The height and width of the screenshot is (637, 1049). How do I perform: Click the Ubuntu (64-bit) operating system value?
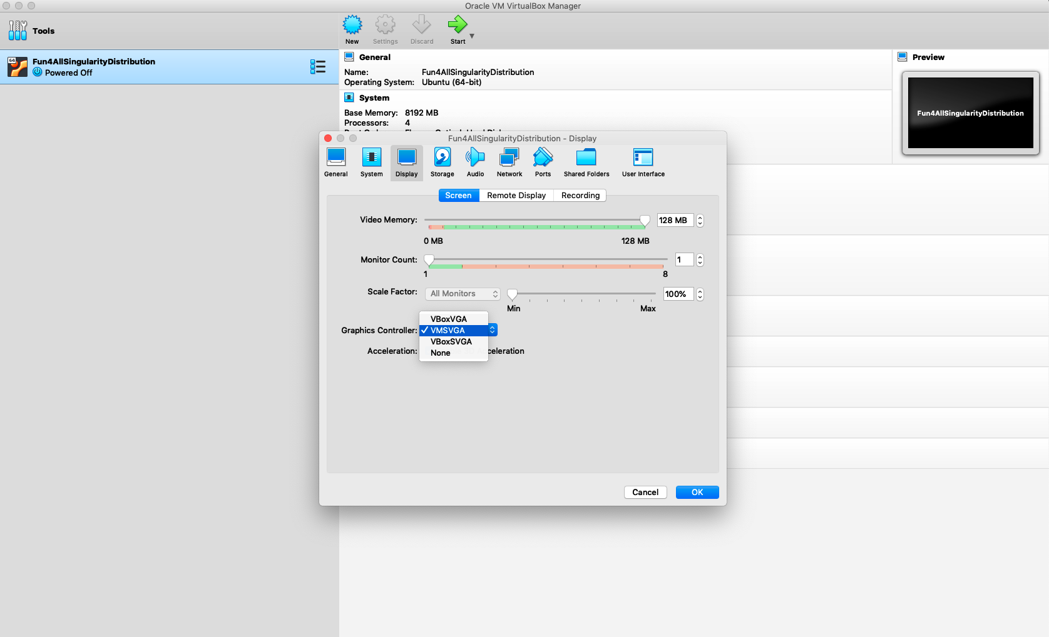coord(452,83)
